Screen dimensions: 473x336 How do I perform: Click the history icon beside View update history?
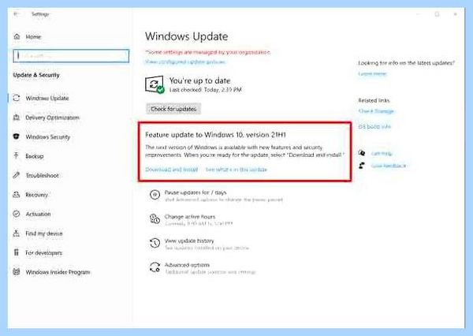point(155,243)
